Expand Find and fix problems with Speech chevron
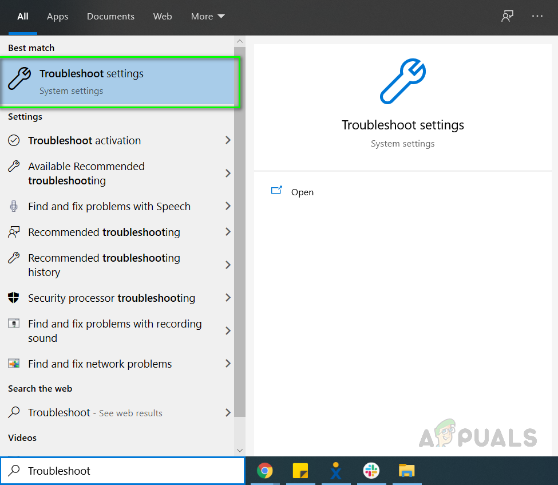This screenshot has height=485, width=558. (228, 206)
